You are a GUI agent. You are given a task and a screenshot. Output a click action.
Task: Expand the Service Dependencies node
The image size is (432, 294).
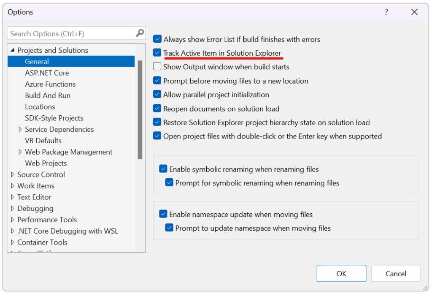point(20,129)
